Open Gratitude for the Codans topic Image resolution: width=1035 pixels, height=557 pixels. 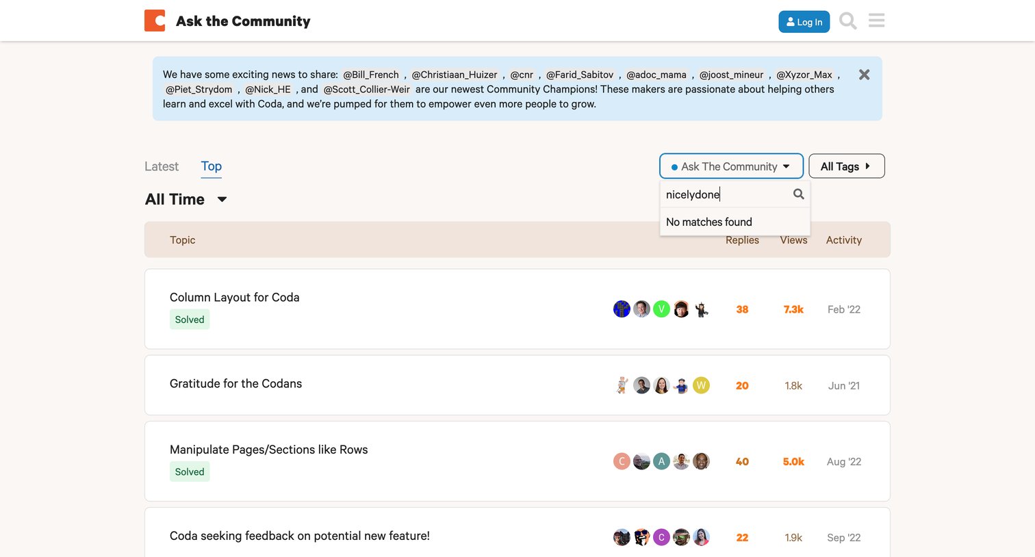click(x=235, y=384)
